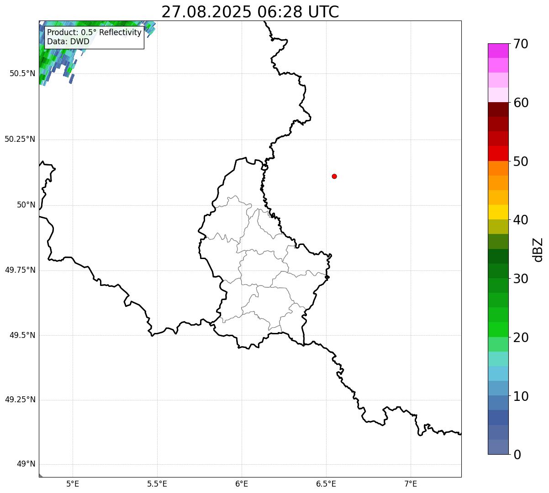
Task: Click the 50°N latitude label
Action: [x=26, y=205]
